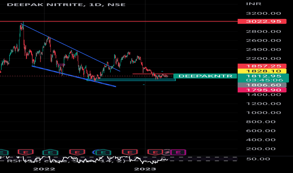Click the 2022 date axis label
The image size is (293, 173).
point(44,169)
